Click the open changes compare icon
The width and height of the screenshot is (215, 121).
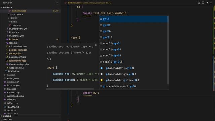pyautogui.click(x=199, y=3)
